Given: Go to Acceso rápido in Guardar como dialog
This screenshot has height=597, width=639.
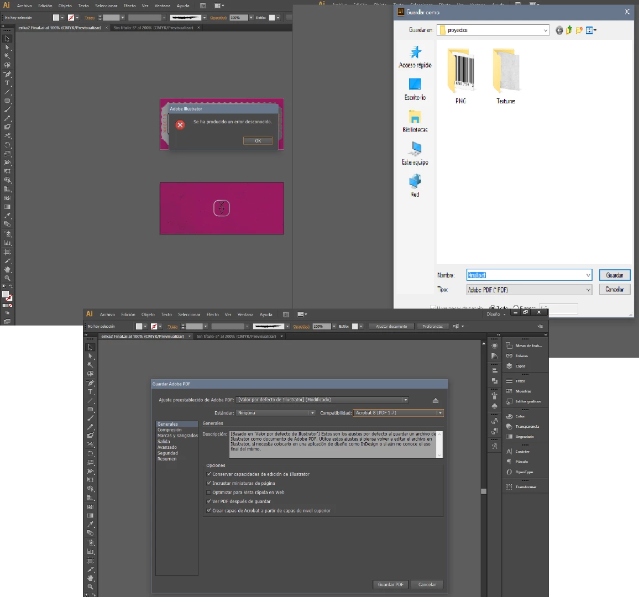Looking at the screenshot, I should coord(415,57).
